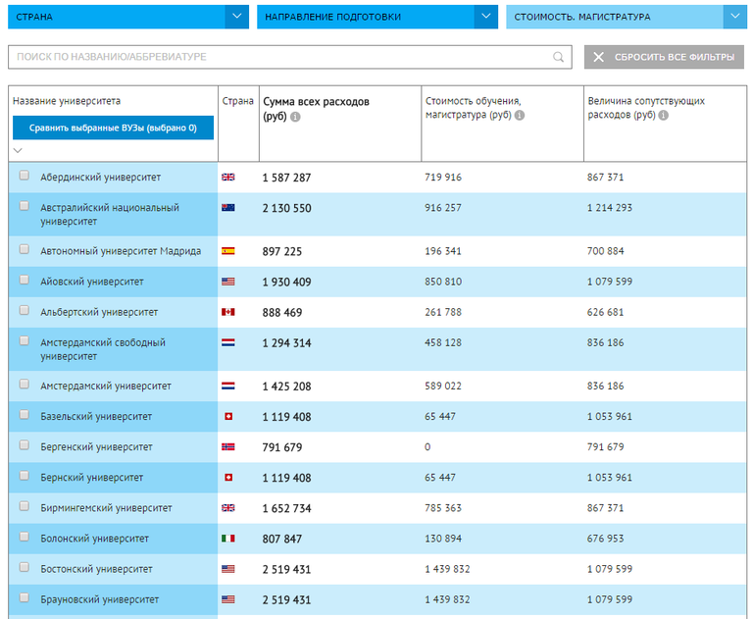Click the Spain flag for Автономный университет Мадрида
Viewport: 753px width, 619px height.
(228, 251)
